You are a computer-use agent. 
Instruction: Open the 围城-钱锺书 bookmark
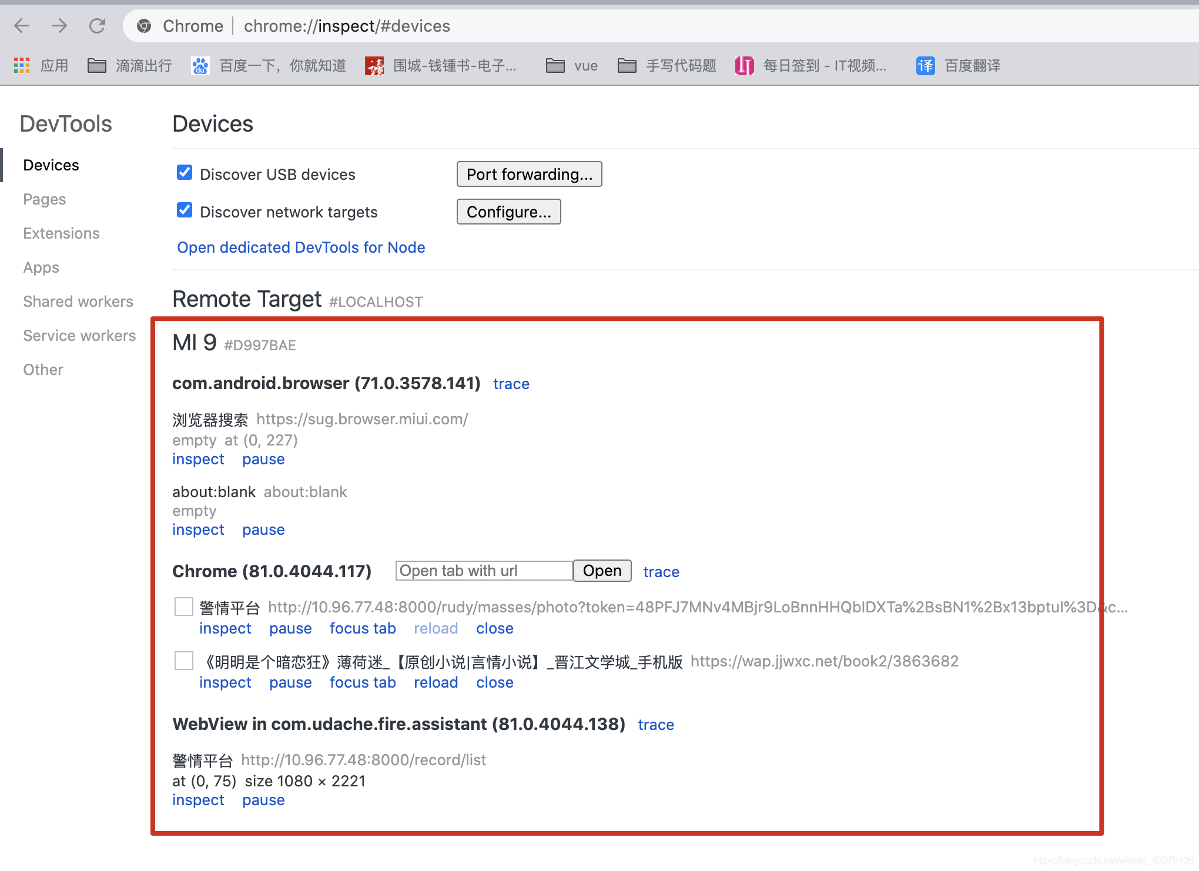[441, 65]
